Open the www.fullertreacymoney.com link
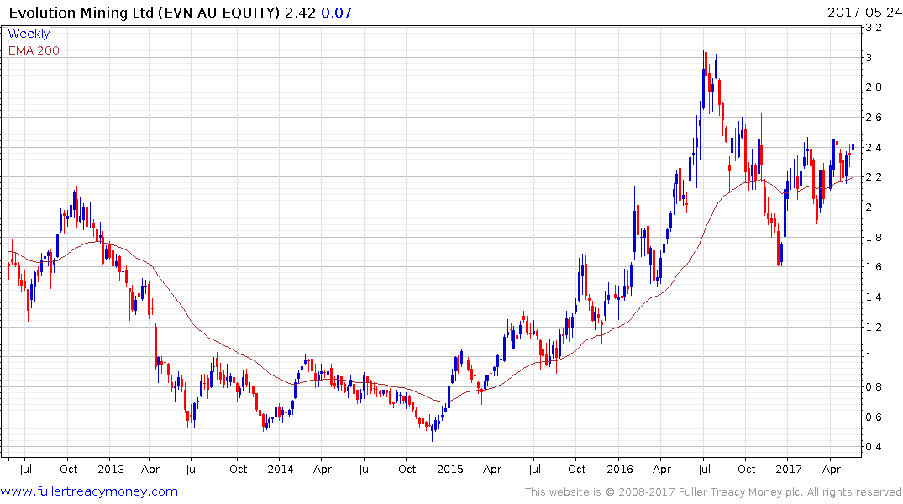 [89, 492]
